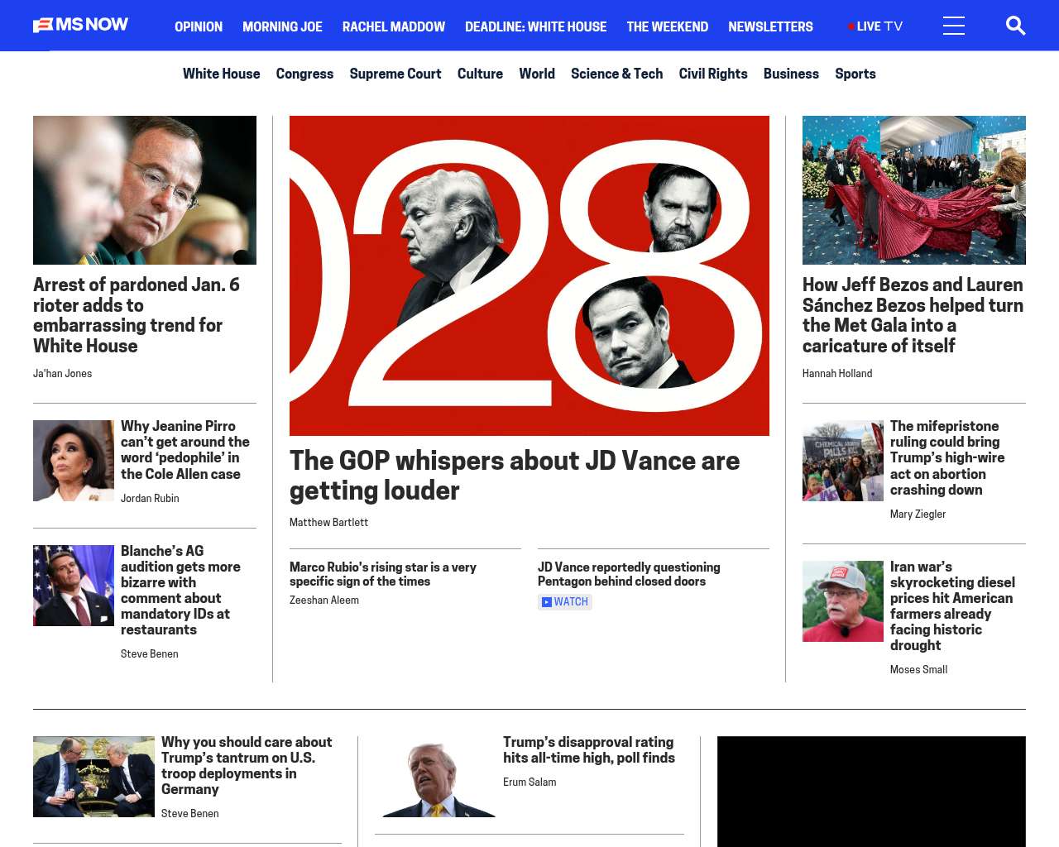1059x847 pixels.
Task: Select Rachel Maddow in top navigation
Action: 394,26
